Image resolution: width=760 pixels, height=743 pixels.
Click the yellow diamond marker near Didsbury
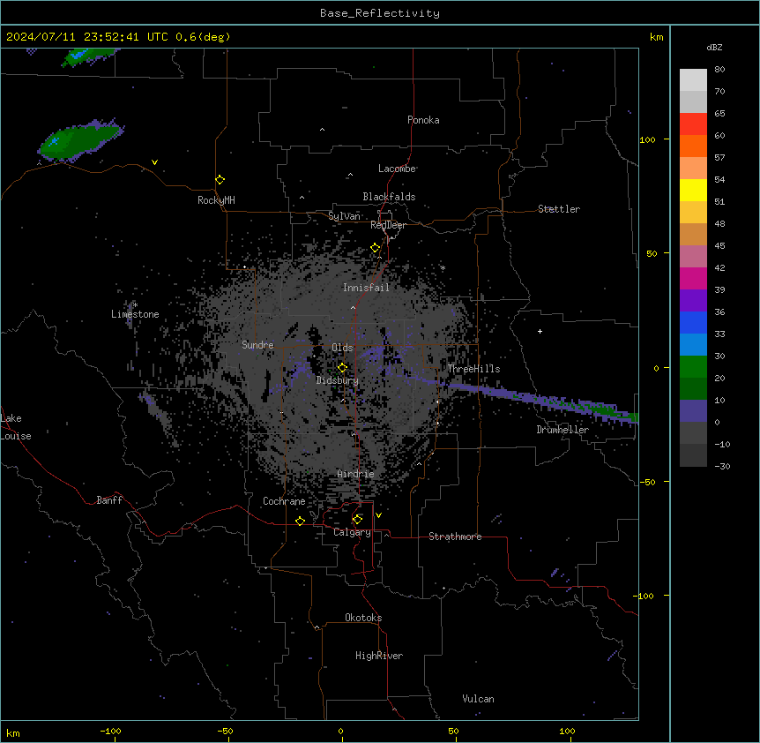342,367
